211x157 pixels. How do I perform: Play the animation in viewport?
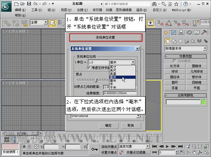click(167, 146)
